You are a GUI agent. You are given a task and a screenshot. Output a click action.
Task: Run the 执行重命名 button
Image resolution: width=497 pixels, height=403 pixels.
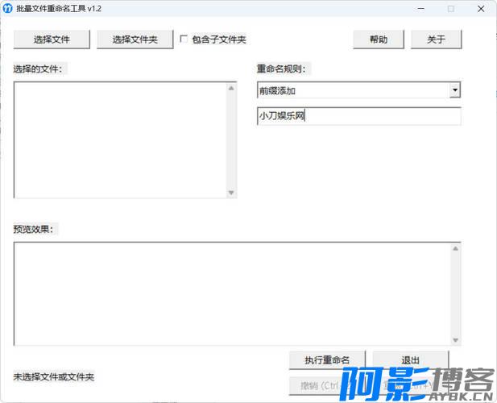point(328,359)
